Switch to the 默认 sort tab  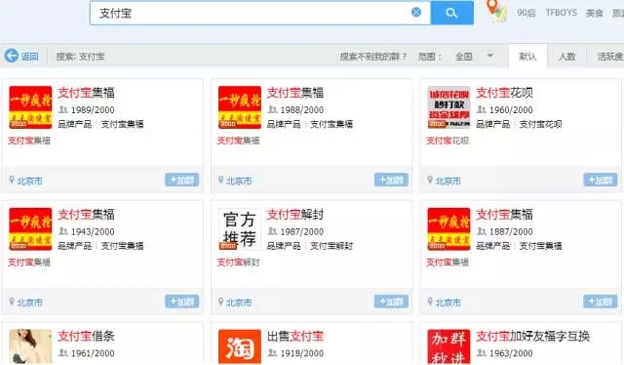[527, 57]
